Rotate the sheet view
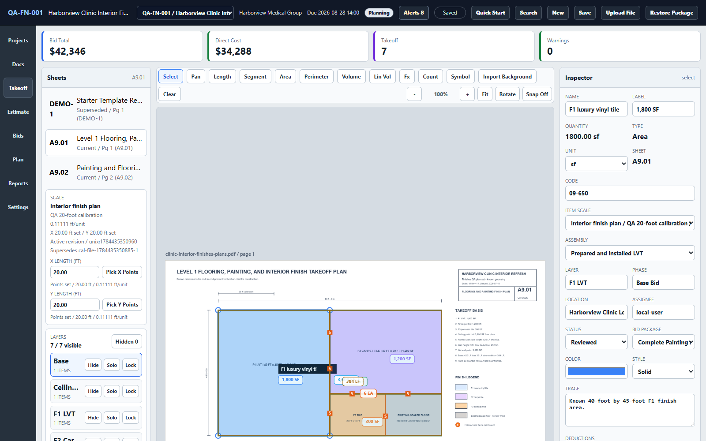706x441 pixels. (507, 94)
